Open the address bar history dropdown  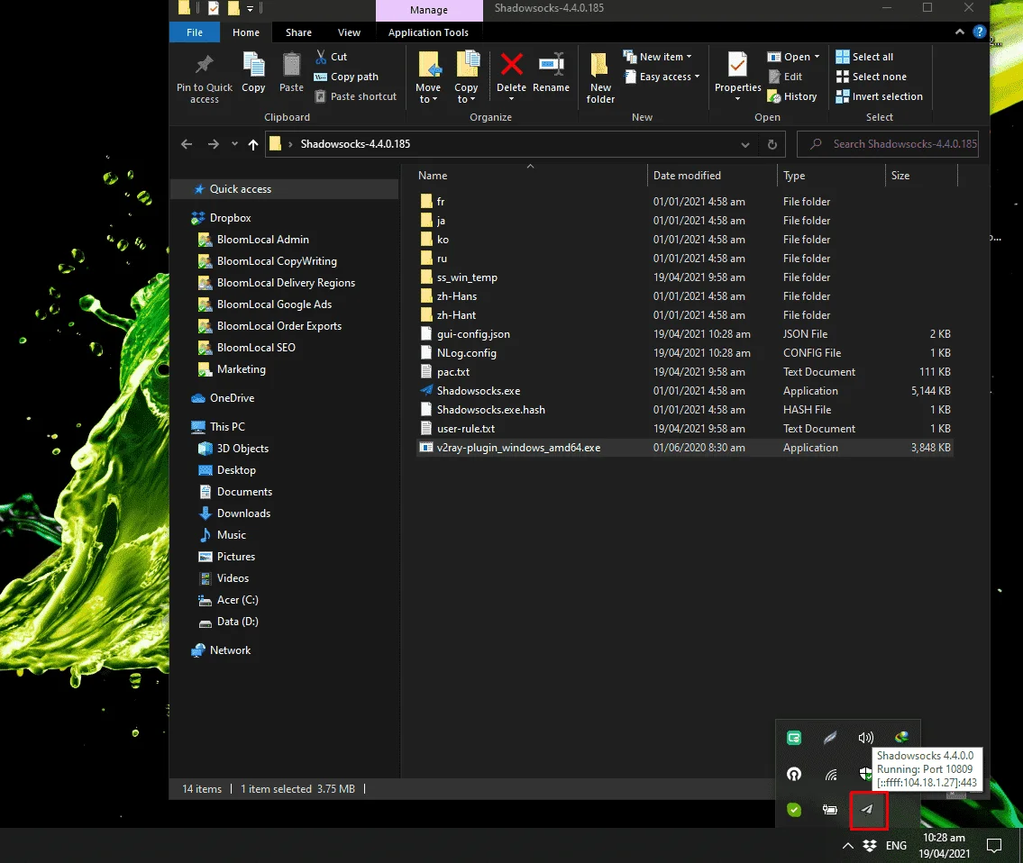pyautogui.click(x=745, y=145)
